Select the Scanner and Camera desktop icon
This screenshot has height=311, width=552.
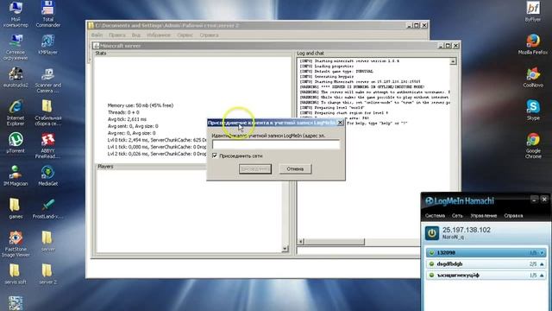pos(48,80)
